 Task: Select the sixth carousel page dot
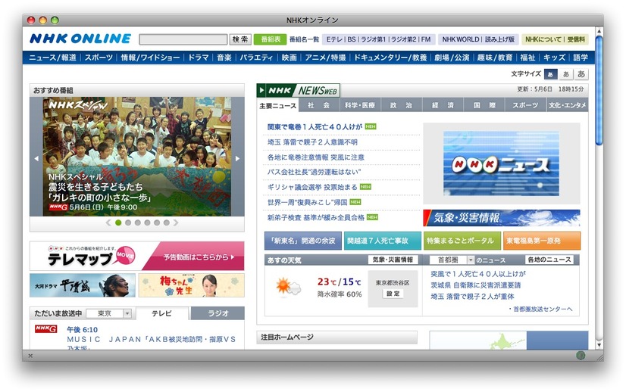tap(166, 222)
